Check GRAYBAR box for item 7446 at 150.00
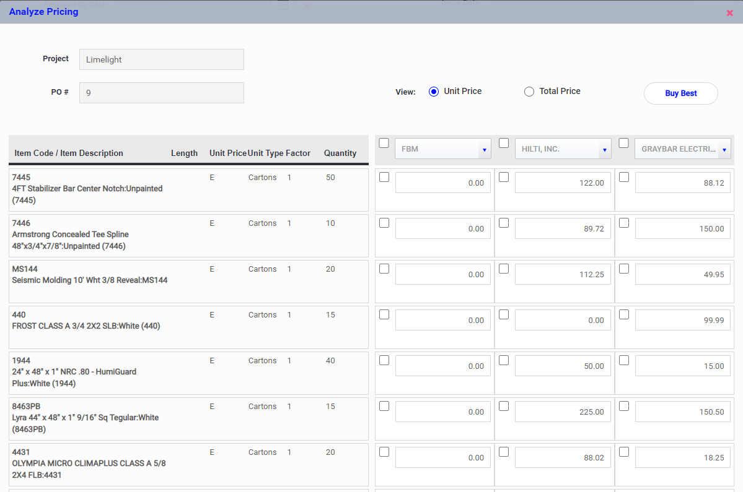Image resolution: width=743 pixels, height=492 pixels. pos(624,223)
